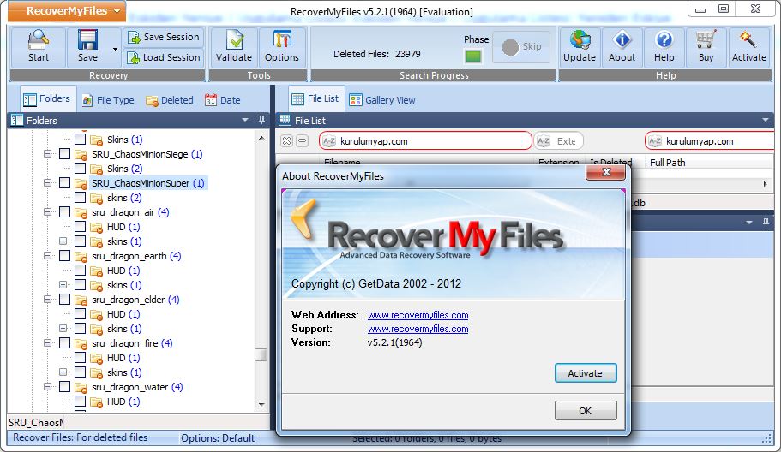The width and height of the screenshot is (781, 452).
Task: Open the Support www.recovermyfiles.com link
Action: (x=418, y=329)
